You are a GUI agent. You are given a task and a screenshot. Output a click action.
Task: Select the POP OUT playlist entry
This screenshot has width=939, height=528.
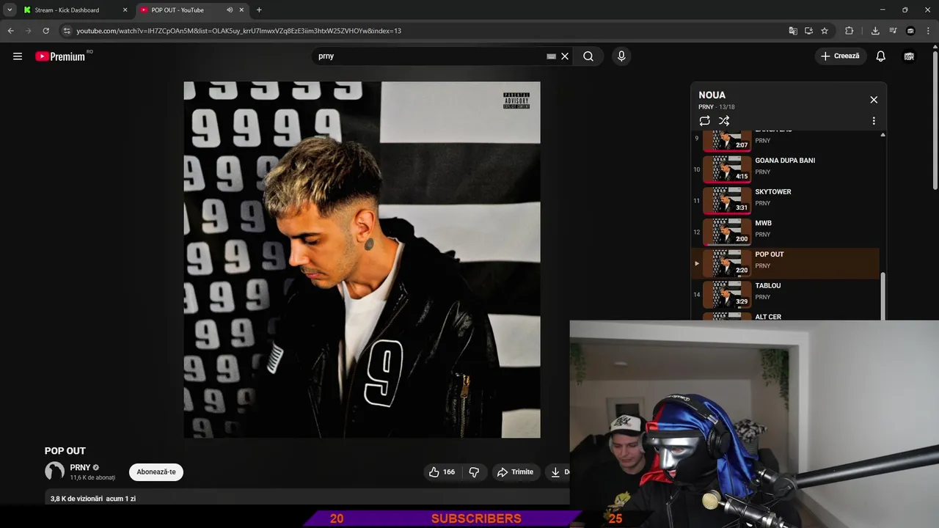786,263
